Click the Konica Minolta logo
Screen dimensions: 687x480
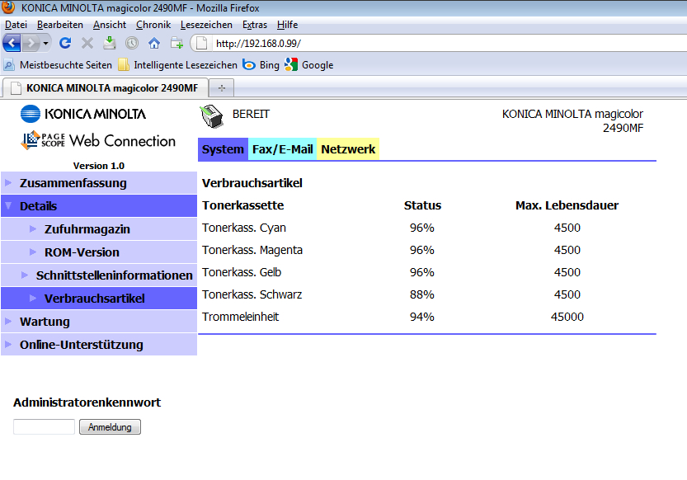tap(83, 114)
